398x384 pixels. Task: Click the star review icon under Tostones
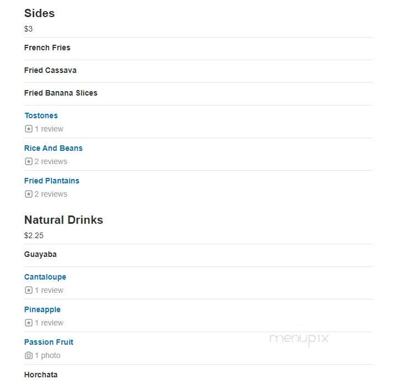28,129
